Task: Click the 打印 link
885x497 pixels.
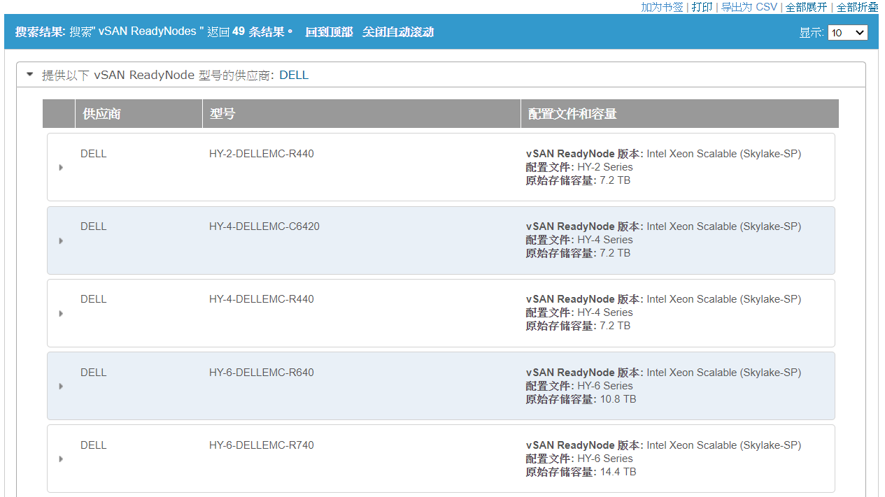Action: tap(702, 7)
